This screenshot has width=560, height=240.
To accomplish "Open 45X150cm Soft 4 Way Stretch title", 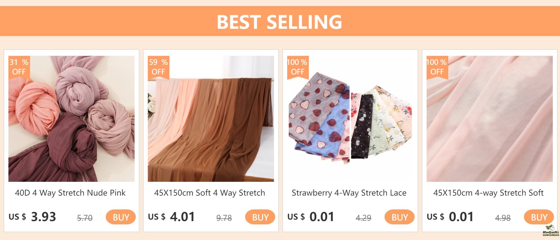I will (210, 193).
